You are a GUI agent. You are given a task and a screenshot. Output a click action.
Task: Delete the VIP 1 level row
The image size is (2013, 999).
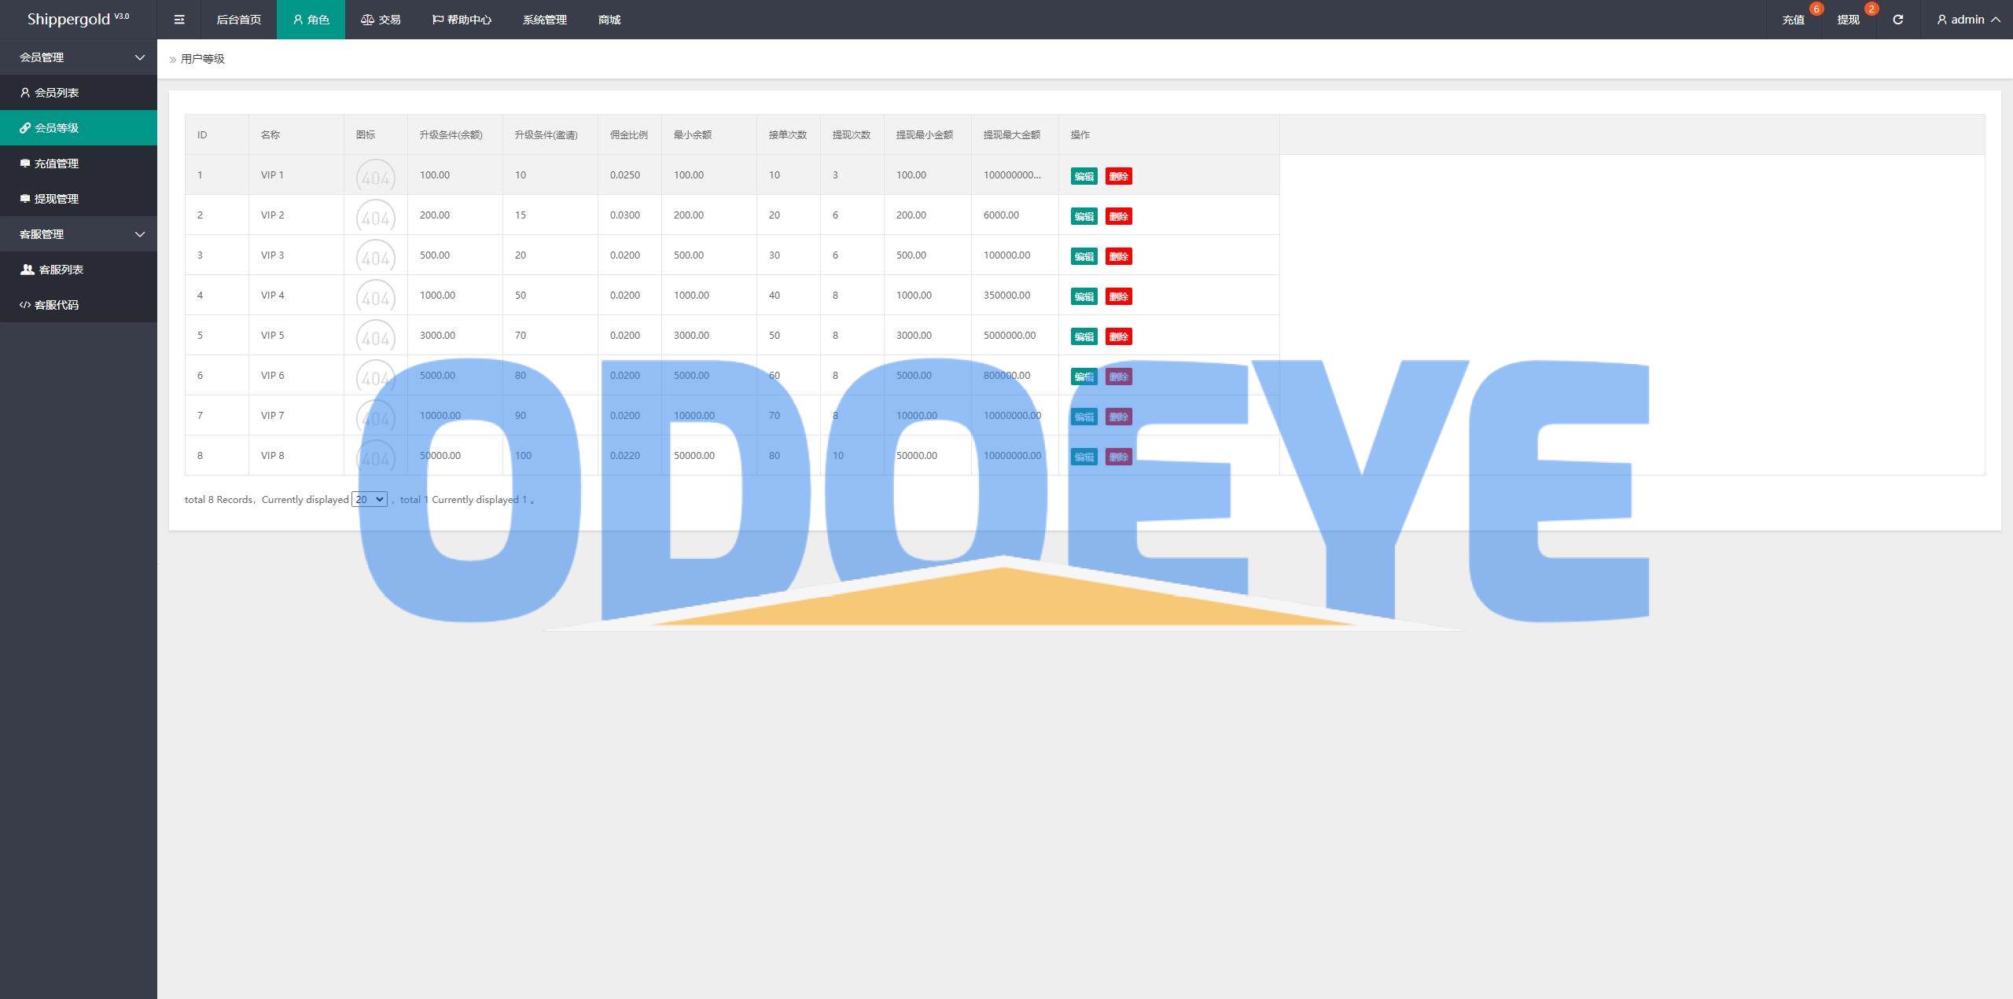1118,176
